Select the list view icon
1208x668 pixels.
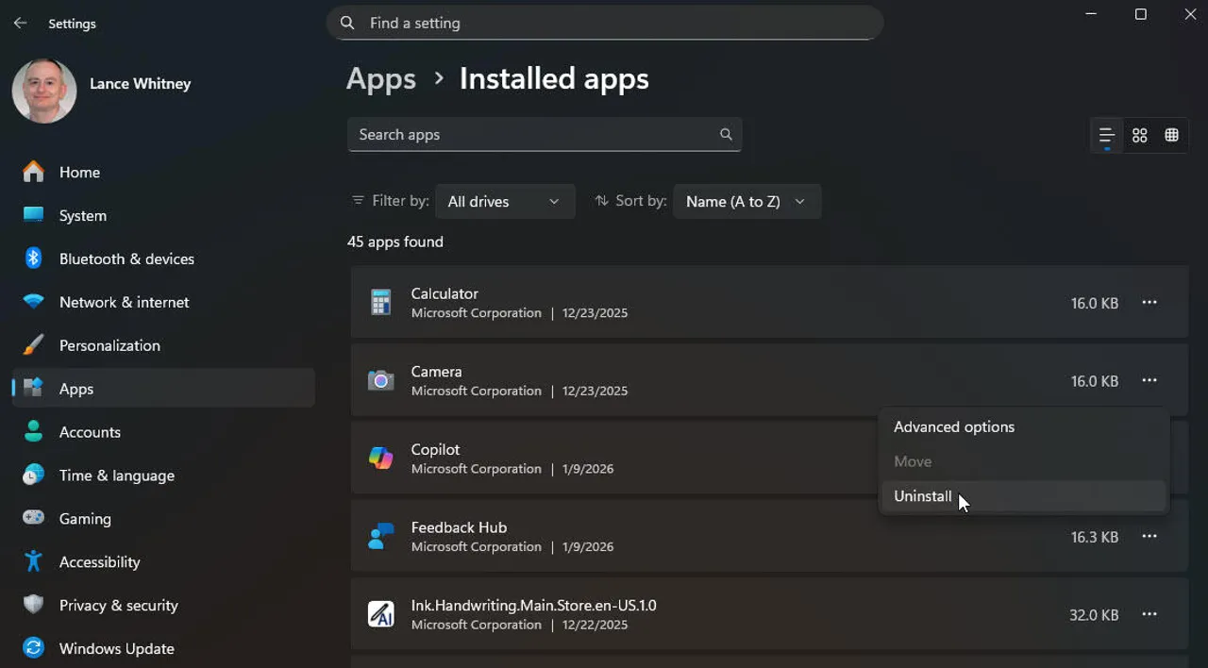(x=1106, y=135)
